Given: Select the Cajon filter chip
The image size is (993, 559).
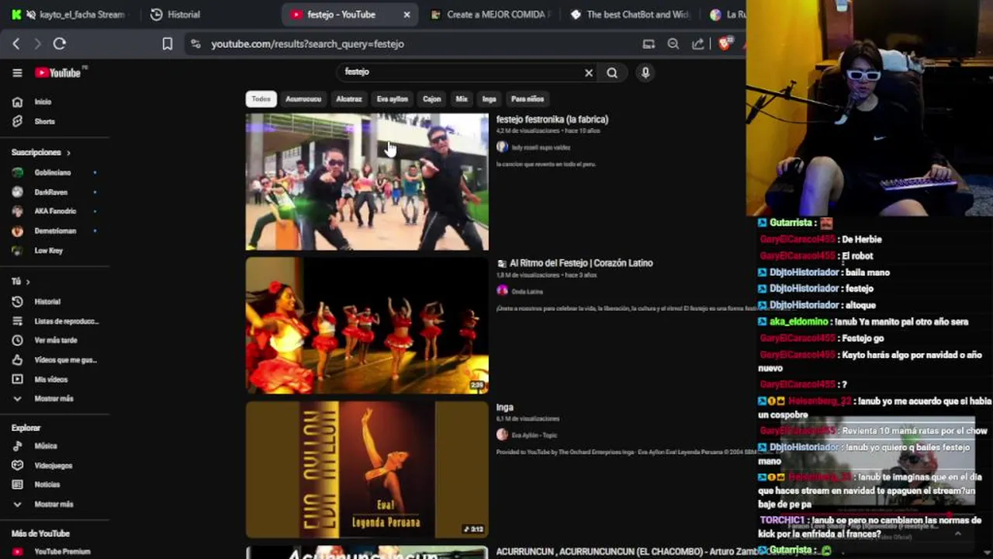Looking at the screenshot, I should coord(432,99).
